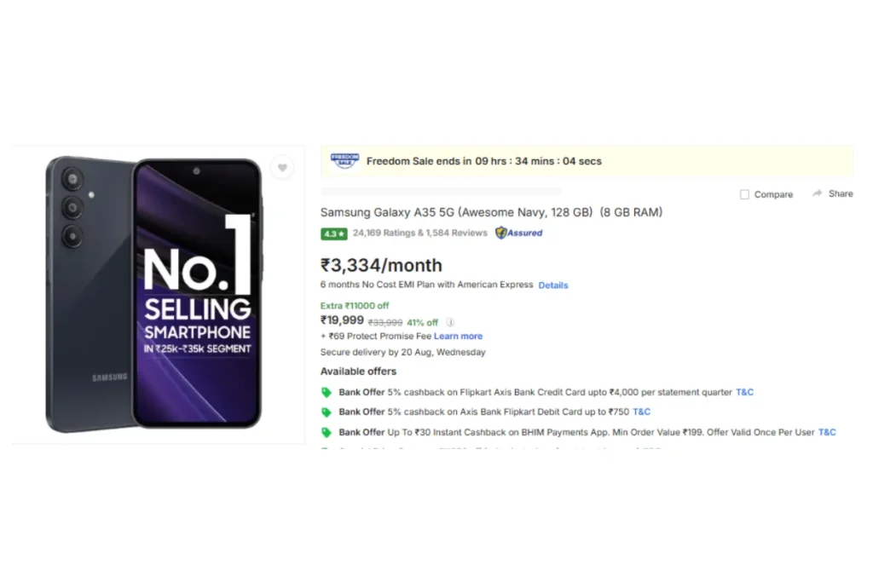Screen dimensions: 873x582
Task: Open Details for No Cost EMI plan
Action: 552,285
